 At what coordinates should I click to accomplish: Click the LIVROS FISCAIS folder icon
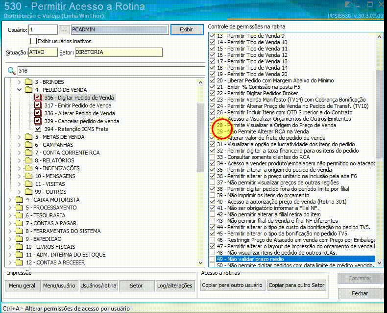(19, 247)
